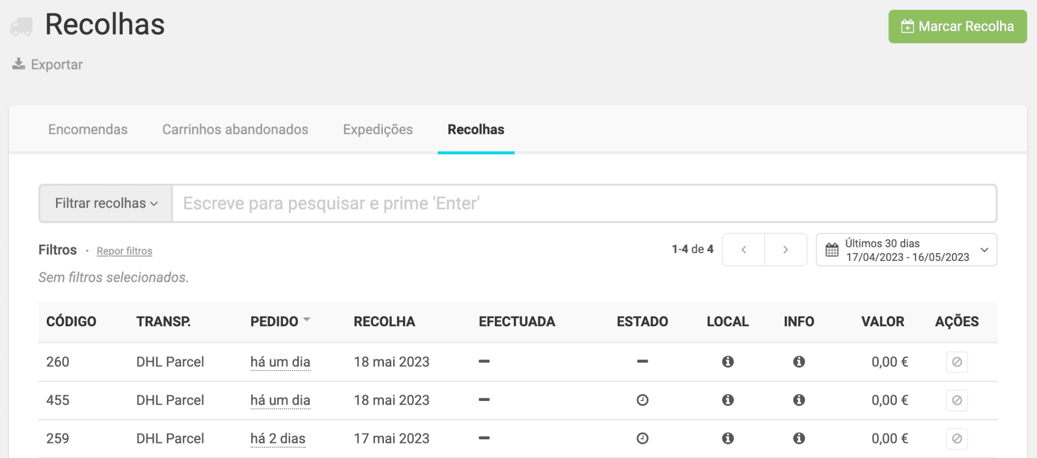This screenshot has height=458, width=1037.
Task: Open the Local info icon for pickup 260
Action: coord(728,362)
